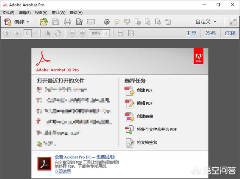Click the zoom in plus icon
Screen dimensions: 240x179
[x=82, y=33]
